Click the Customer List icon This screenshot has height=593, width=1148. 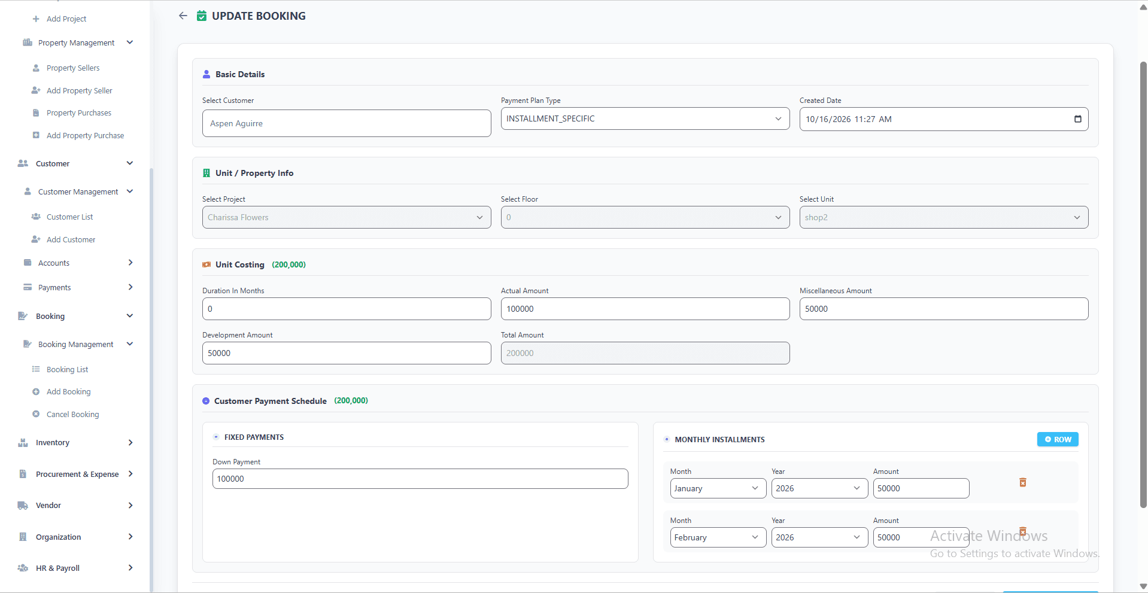[36, 217]
